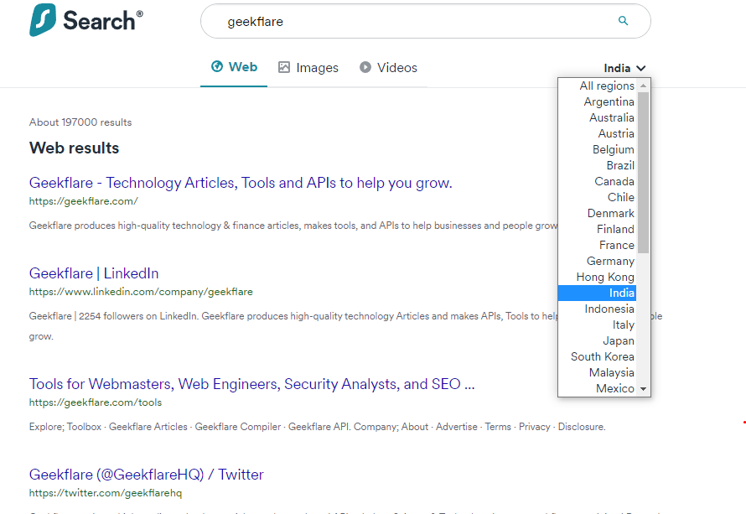Click the Web globe icon
746x514 pixels.
click(217, 67)
